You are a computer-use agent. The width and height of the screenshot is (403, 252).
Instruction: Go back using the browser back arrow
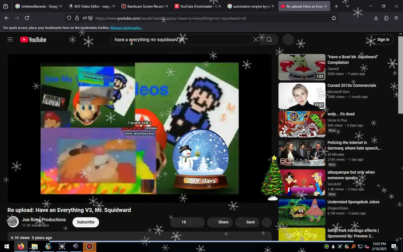click(7, 18)
